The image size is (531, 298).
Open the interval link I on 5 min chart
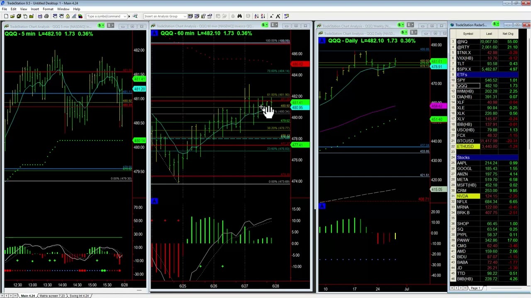tap(110, 26)
